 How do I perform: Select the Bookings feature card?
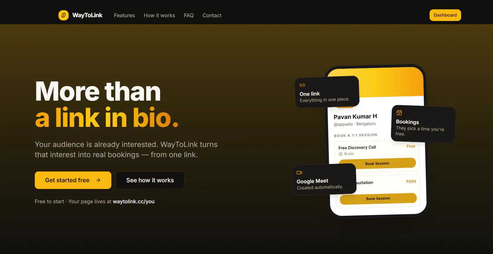pyautogui.click(x=423, y=124)
